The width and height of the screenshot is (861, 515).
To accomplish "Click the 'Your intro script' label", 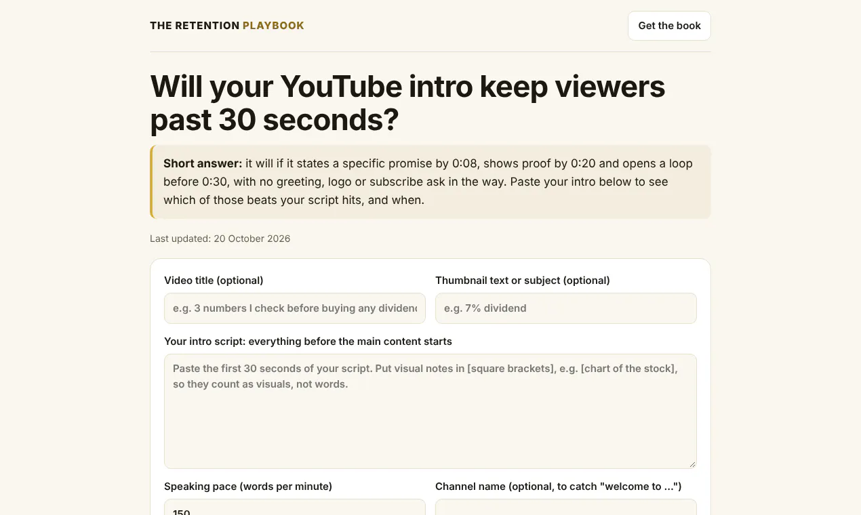I will (x=308, y=342).
